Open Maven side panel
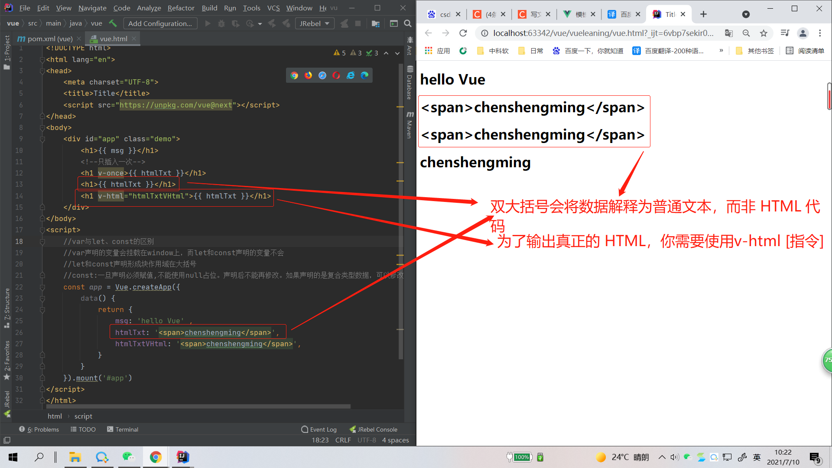Image resolution: width=832 pixels, height=468 pixels. pyautogui.click(x=409, y=125)
